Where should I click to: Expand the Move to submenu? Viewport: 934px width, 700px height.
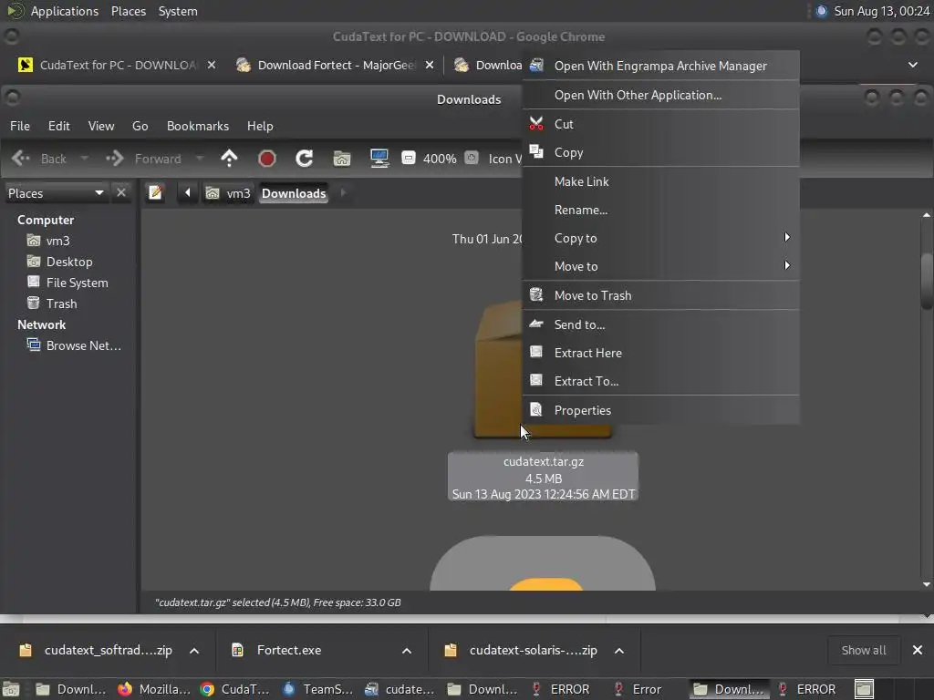(660, 266)
